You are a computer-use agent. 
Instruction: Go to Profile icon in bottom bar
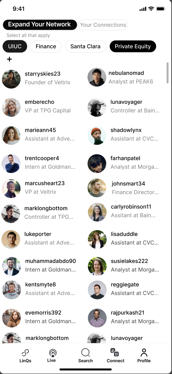pos(144,352)
